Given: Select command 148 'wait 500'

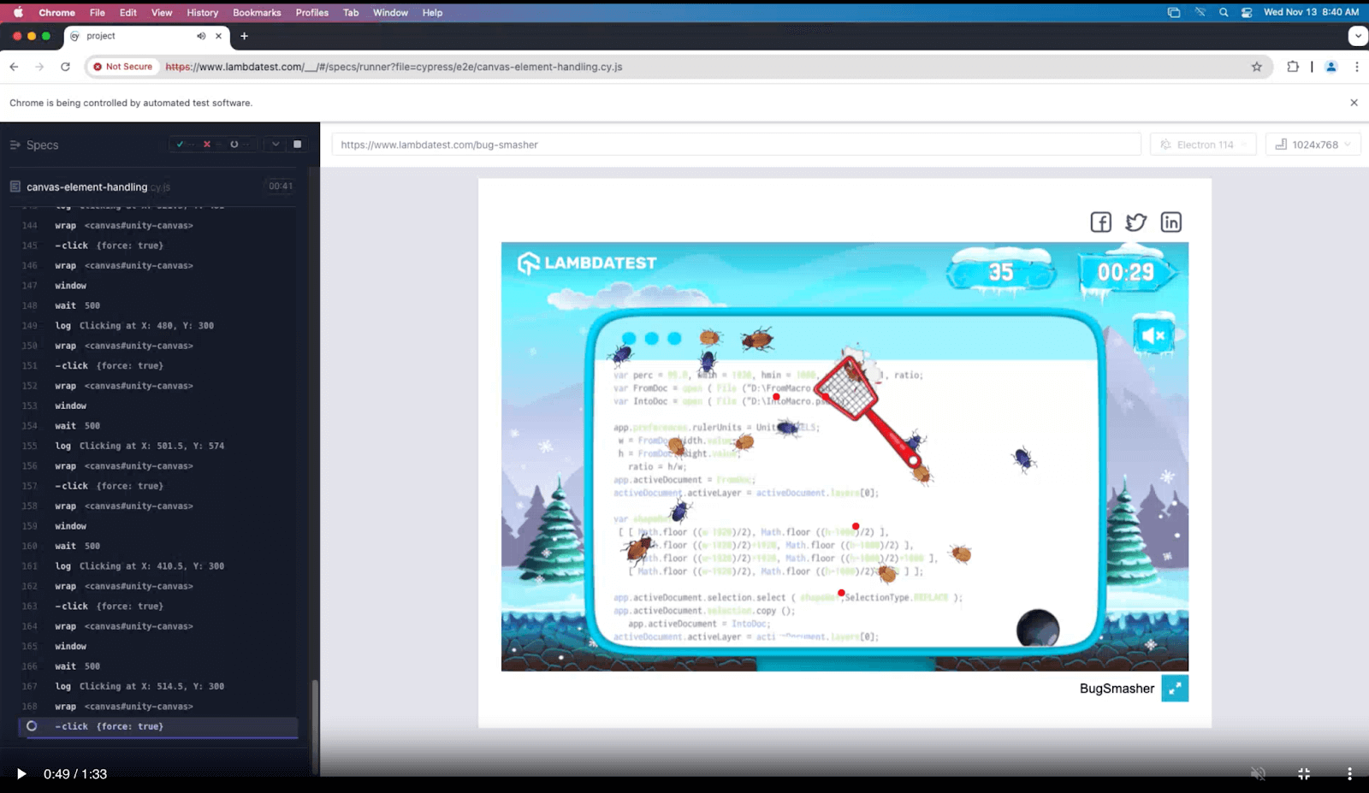Looking at the screenshot, I should [159, 305].
